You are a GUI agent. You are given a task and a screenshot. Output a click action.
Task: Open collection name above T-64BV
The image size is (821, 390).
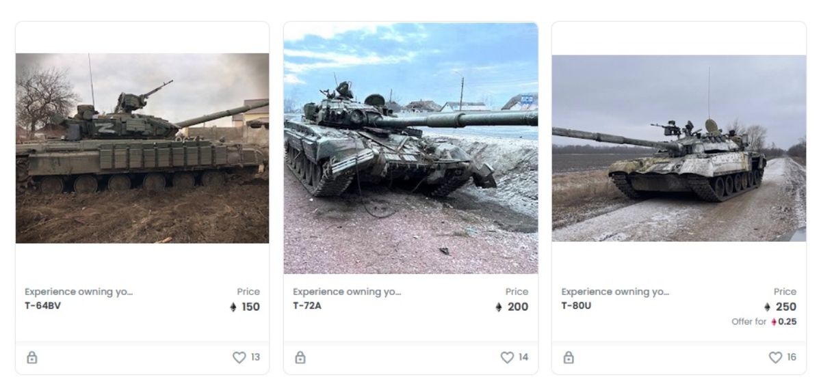(79, 292)
